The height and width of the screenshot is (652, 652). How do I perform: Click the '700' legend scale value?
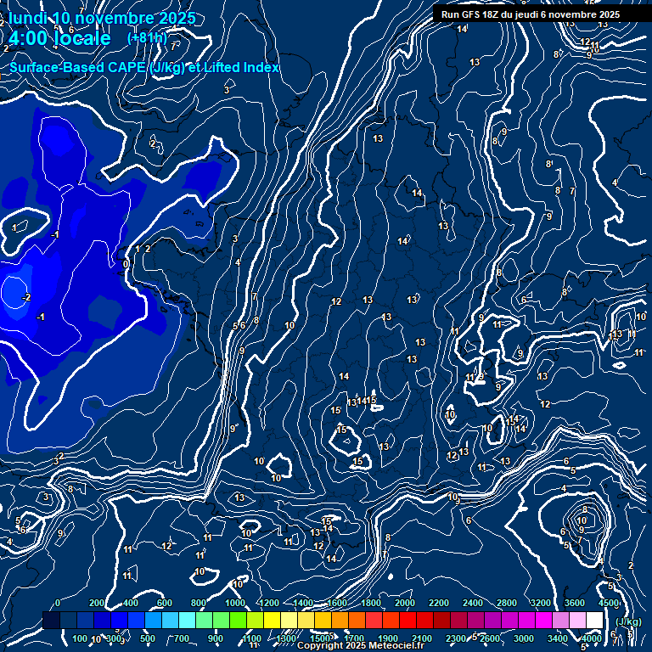(x=182, y=638)
